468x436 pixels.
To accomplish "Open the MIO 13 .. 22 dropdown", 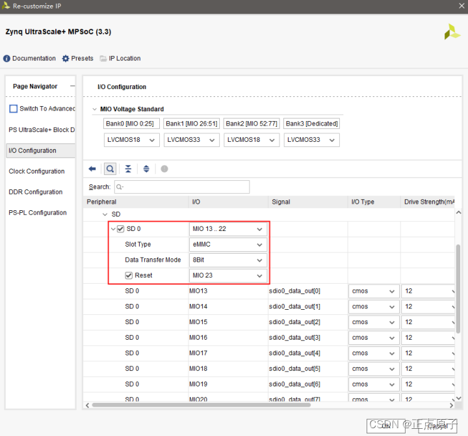I will 227,229.
